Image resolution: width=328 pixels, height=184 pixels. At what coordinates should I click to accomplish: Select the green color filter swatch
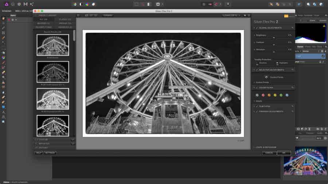tap(281, 95)
